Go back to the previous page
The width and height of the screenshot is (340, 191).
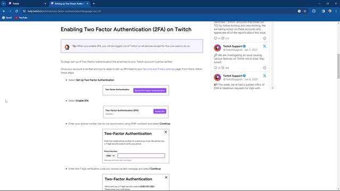[4, 11]
